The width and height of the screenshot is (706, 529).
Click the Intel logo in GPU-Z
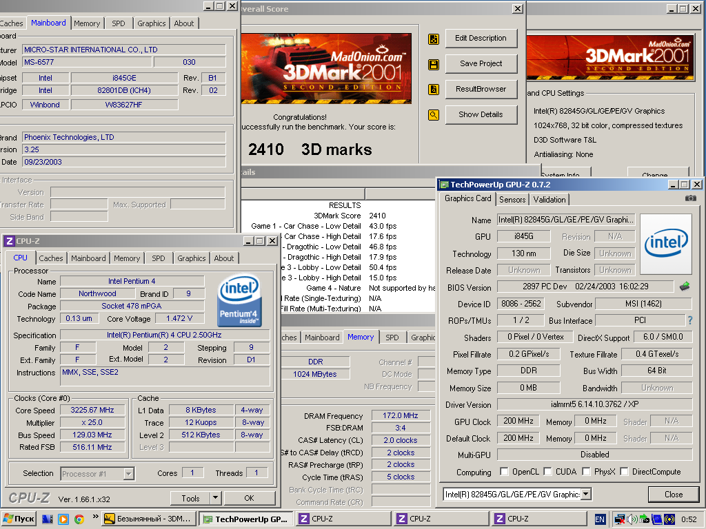(666, 244)
